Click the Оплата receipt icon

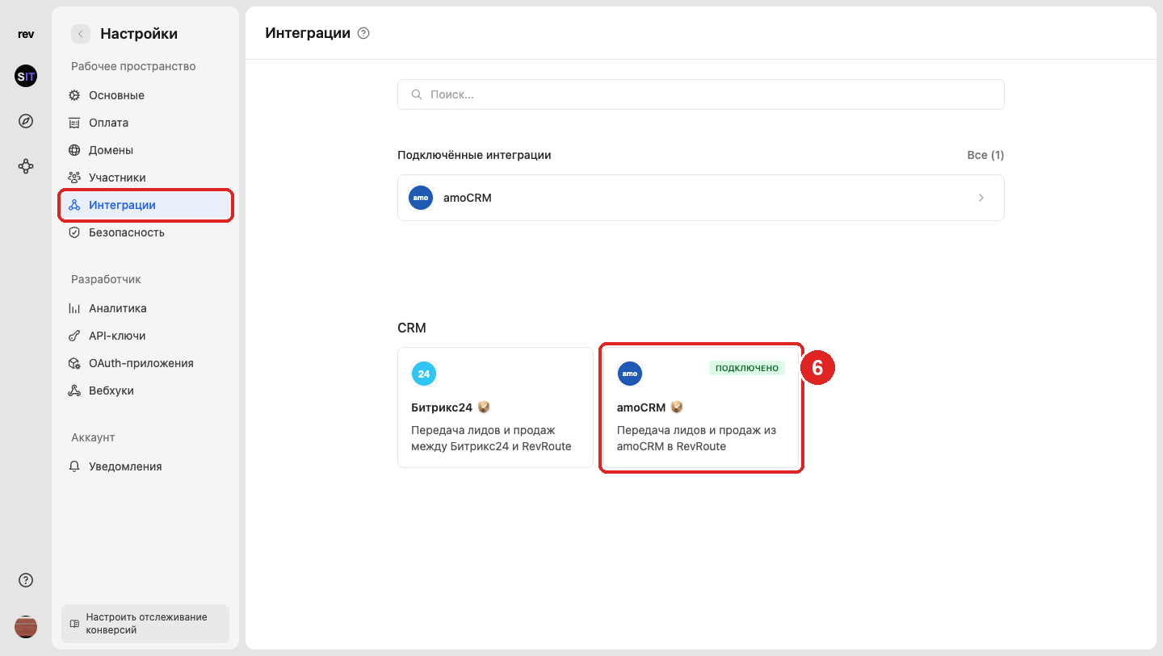tap(74, 123)
